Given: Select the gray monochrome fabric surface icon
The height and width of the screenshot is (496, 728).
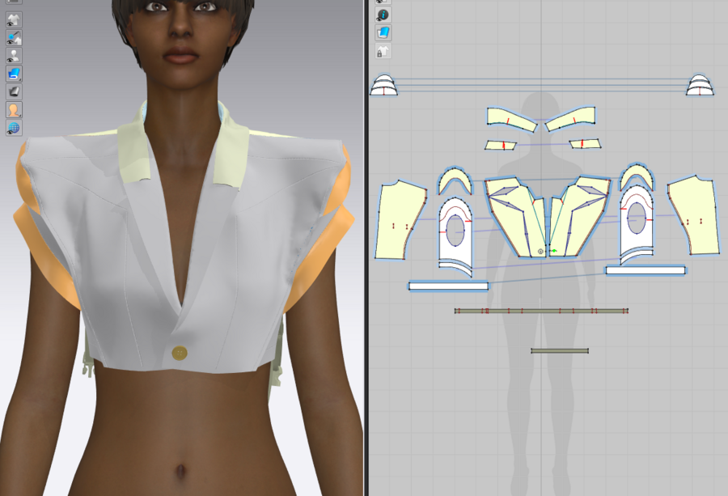Looking at the screenshot, I should 14,92.
